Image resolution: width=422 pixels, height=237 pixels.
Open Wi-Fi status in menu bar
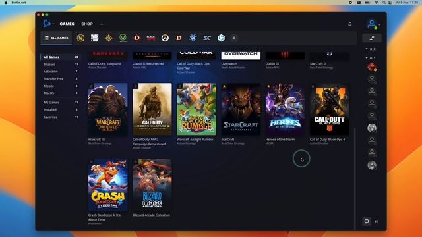point(377,3)
